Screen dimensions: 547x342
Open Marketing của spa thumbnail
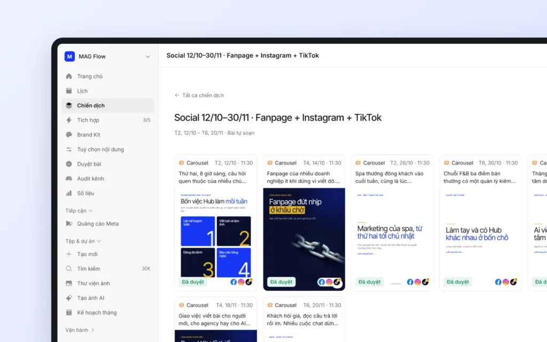click(392, 239)
